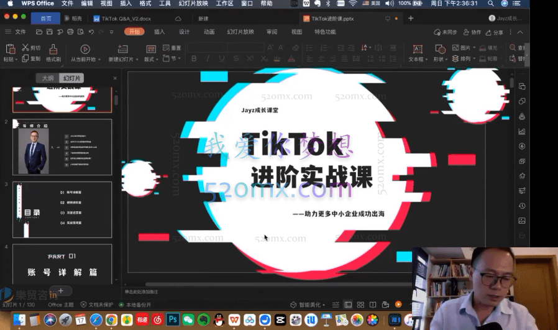Screen dimensions: 558x330
Task: Click the Replace (替换) icon
Action: click(x=513, y=58)
